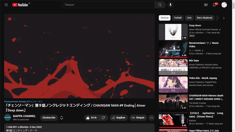Click the YouTube logo to go home

tap(20, 5)
